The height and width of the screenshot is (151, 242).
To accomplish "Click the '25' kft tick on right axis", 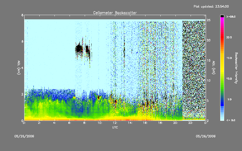I will pyautogui.click(x=208, y=20).
